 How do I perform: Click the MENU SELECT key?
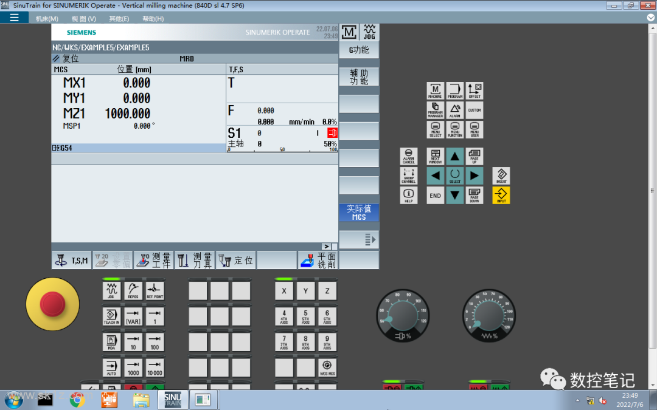click(436, 129)
